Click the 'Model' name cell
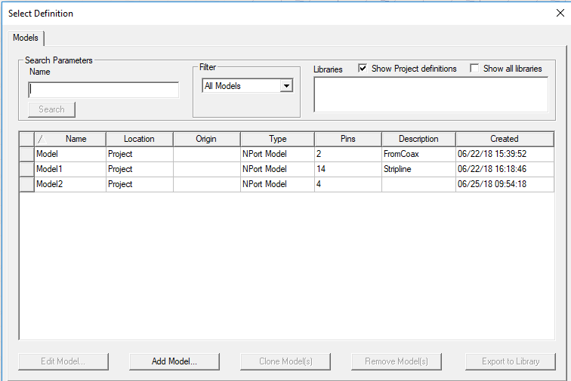The image size is (571, 381). tap(70, 154)
